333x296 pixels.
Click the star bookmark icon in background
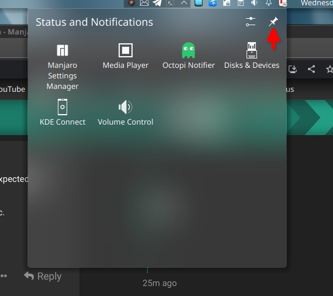tap(329, 69)
